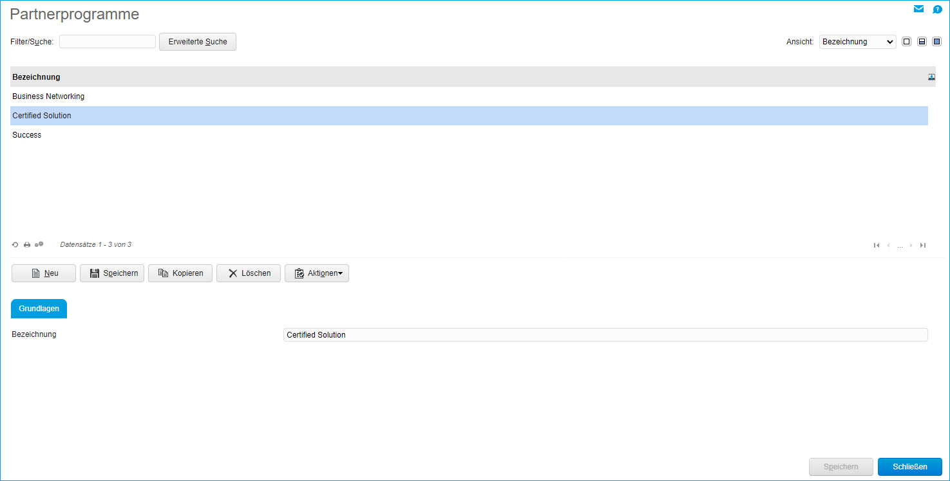Select the Success row
950x481 pixels.
point(469,135)
